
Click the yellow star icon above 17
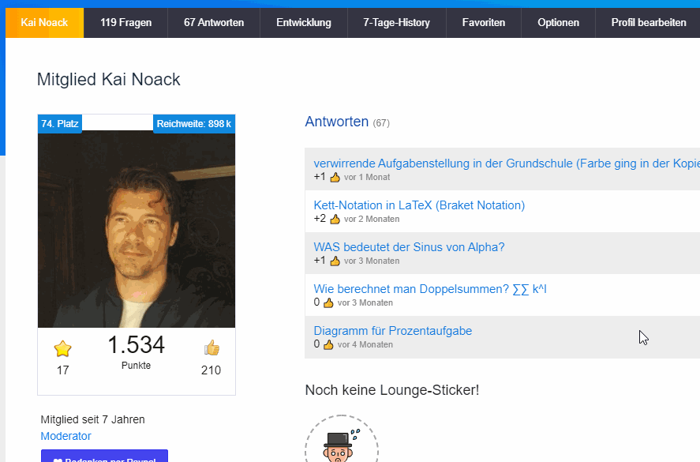[x=62, y=348]
